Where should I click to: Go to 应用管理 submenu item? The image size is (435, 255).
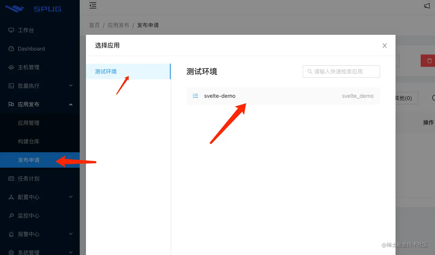[40, 123]
